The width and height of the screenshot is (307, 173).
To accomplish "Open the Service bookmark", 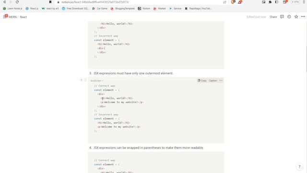I will coord(176,9).
